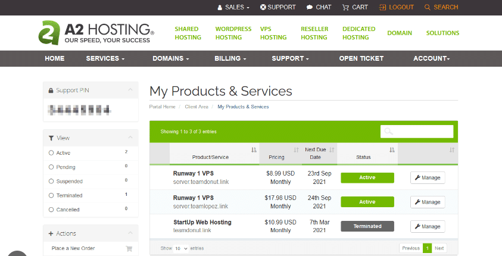The height and width of the screenshot is (256, 502).
Task: Open the Domains dropdown menu
Action: (171, 58)
